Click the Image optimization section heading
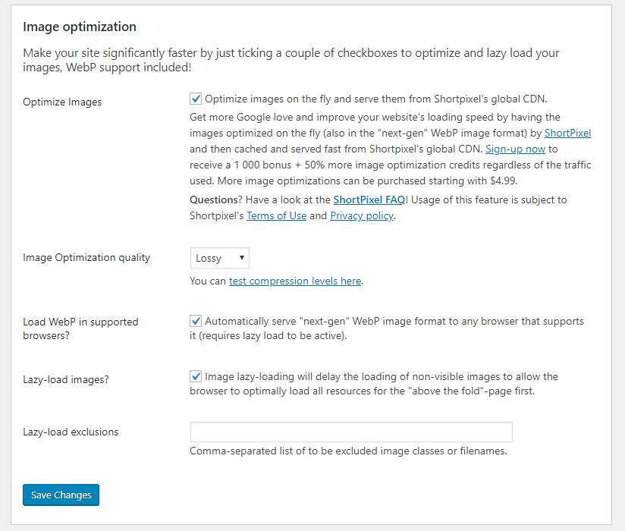Viewport: 625px width, 531px height. pyautogui.click(x=80, y=27)
